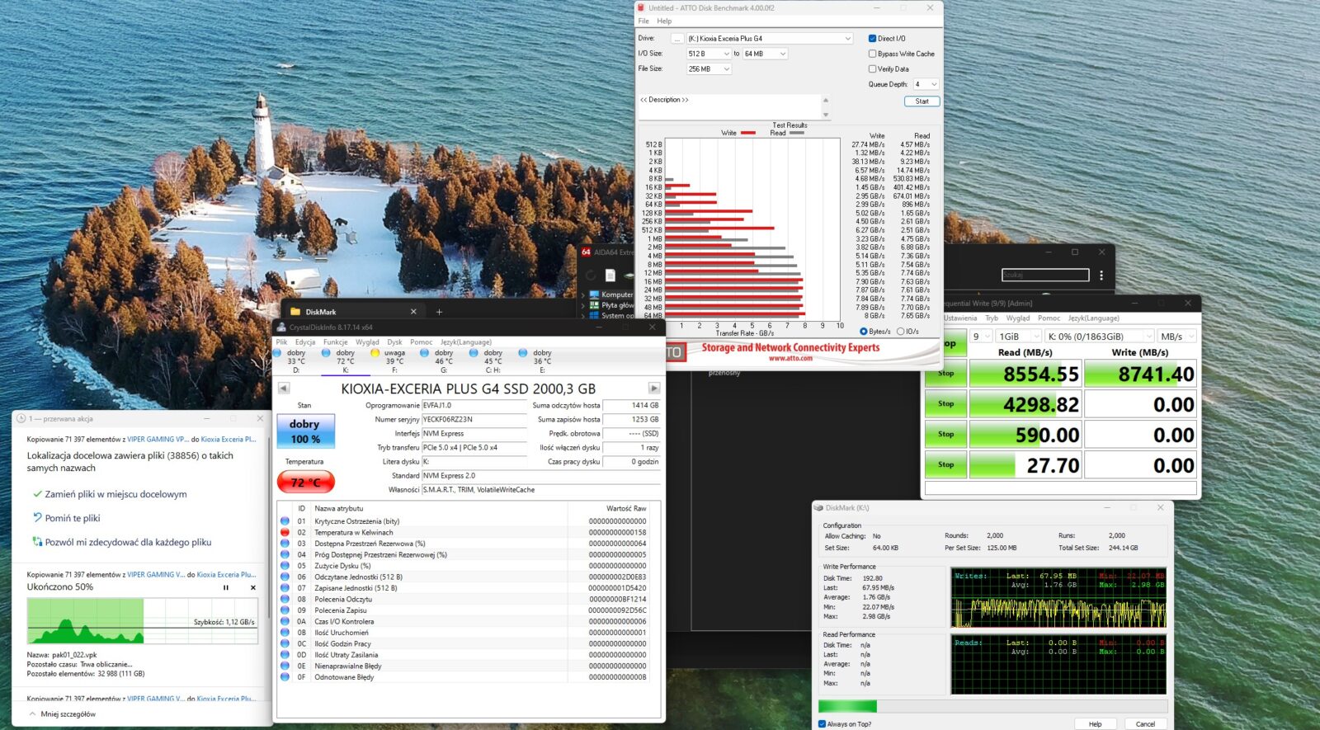Select the IO/s radio button
1320x730 pixels.
(900, 332)
